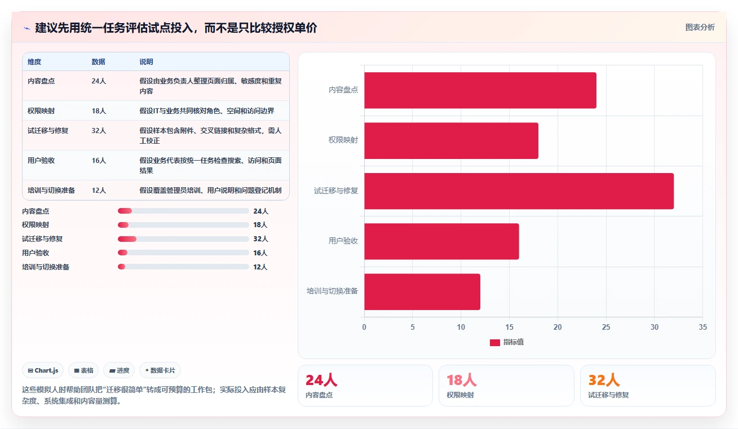Image resolution: width=738 pixels, height=429 pixels.
Task: Click the 指标值 legend text
Action: tap(514, 343)
